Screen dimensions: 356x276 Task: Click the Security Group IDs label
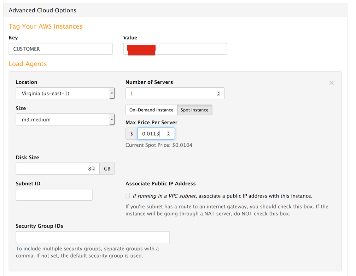pos(39,226)
